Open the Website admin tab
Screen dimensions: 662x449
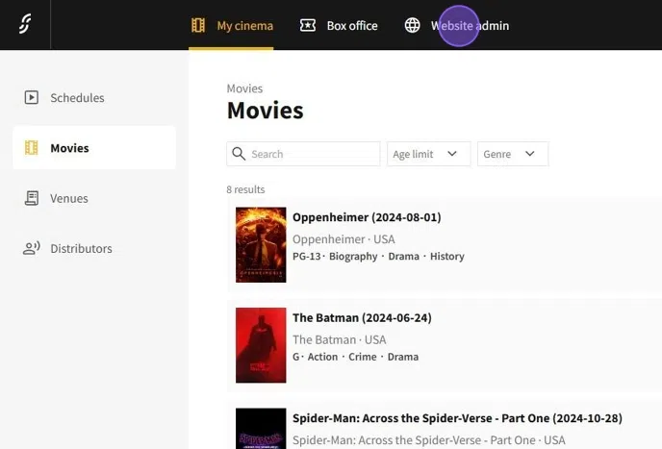click(471, 25)
